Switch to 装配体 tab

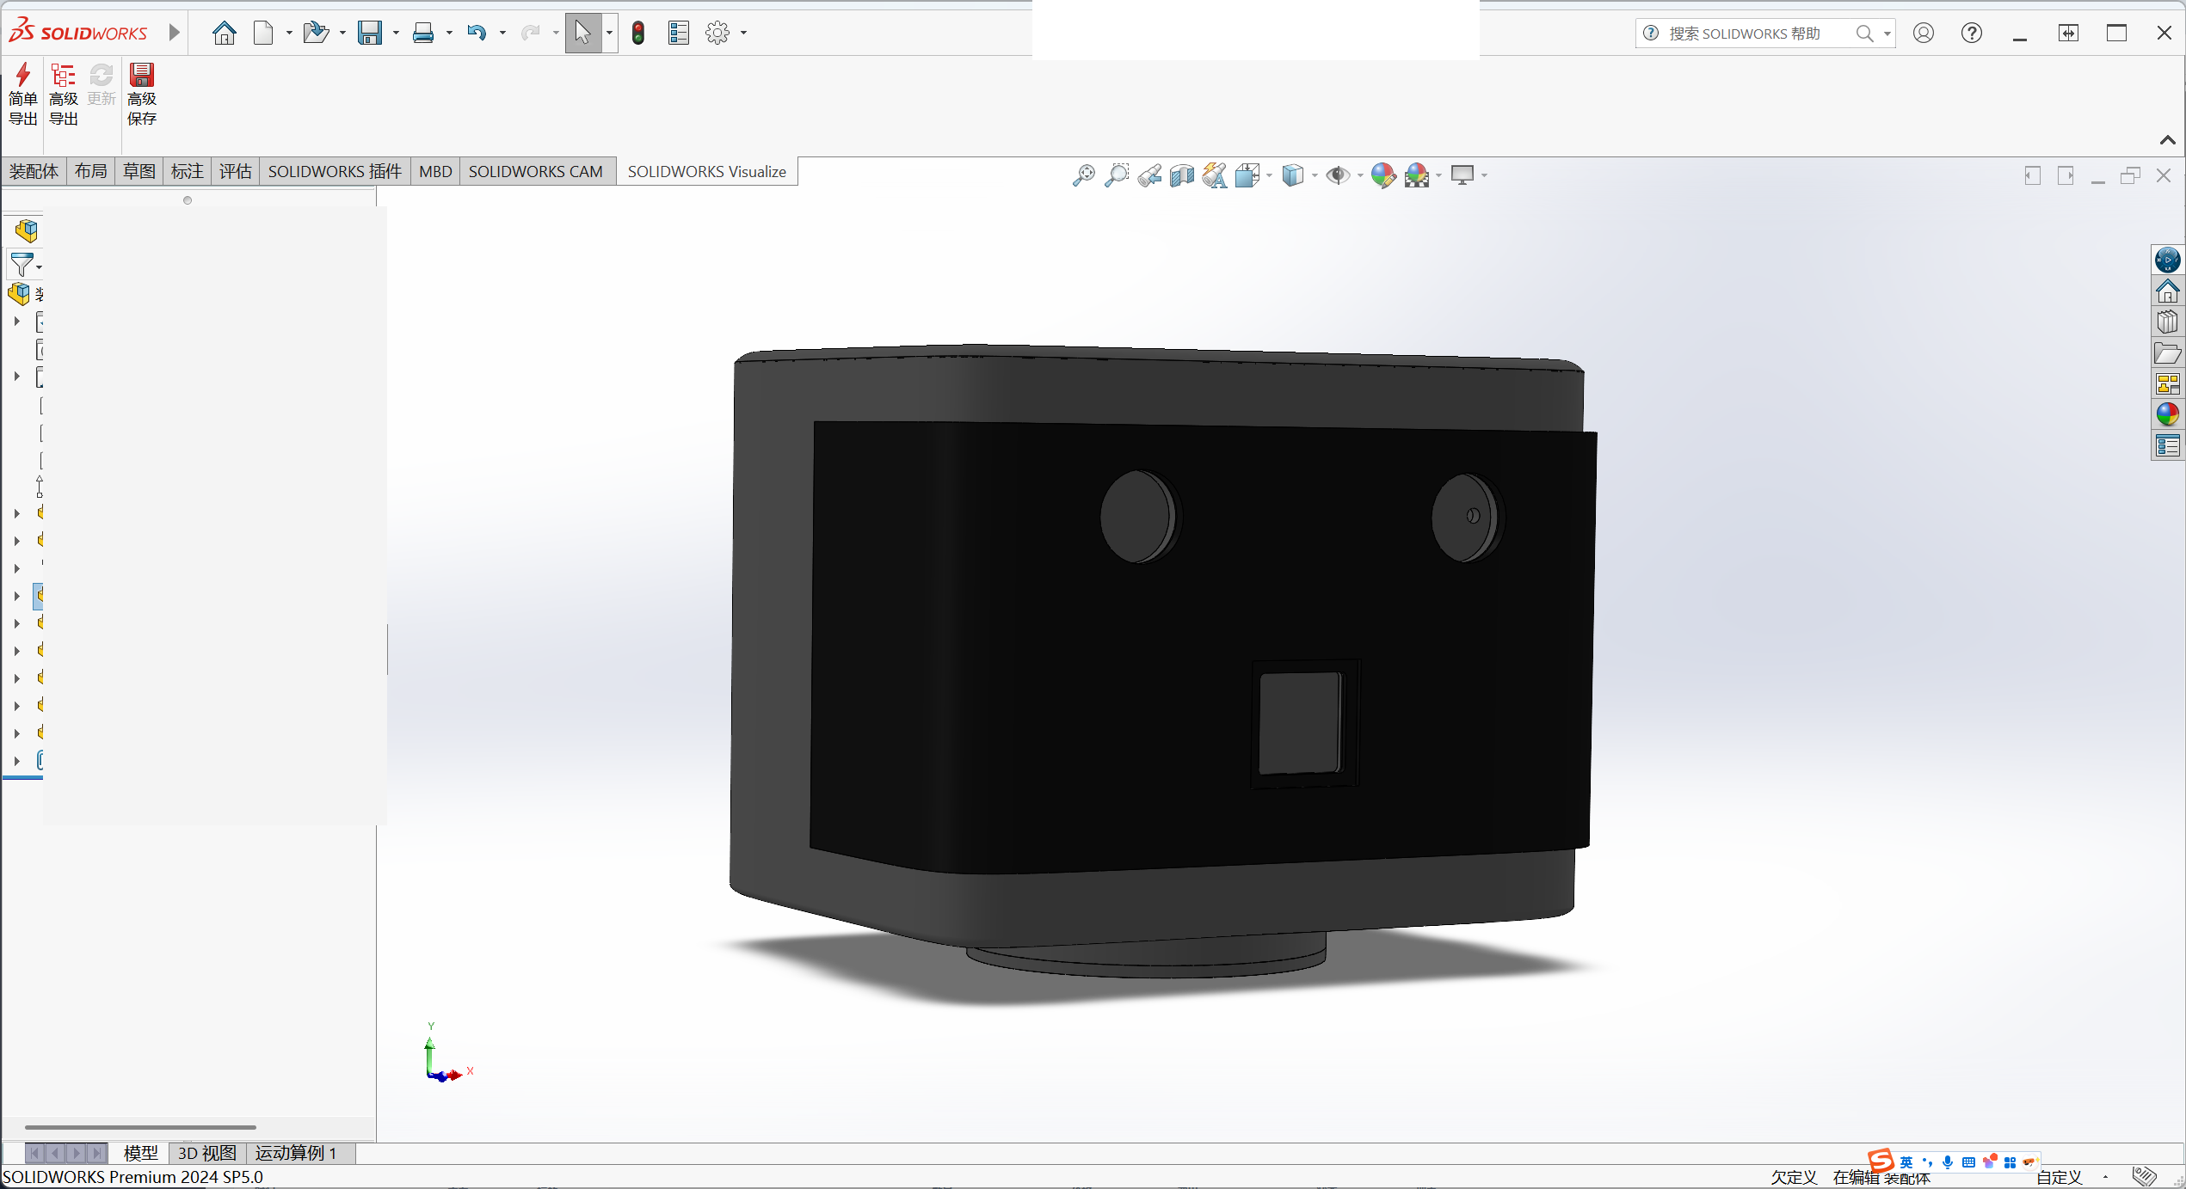pos(34,171)
